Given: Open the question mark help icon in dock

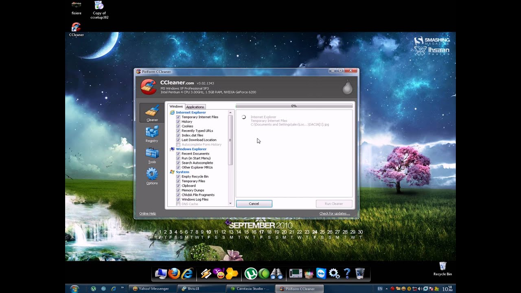Looking at the screenshot, I should point(347,273).
